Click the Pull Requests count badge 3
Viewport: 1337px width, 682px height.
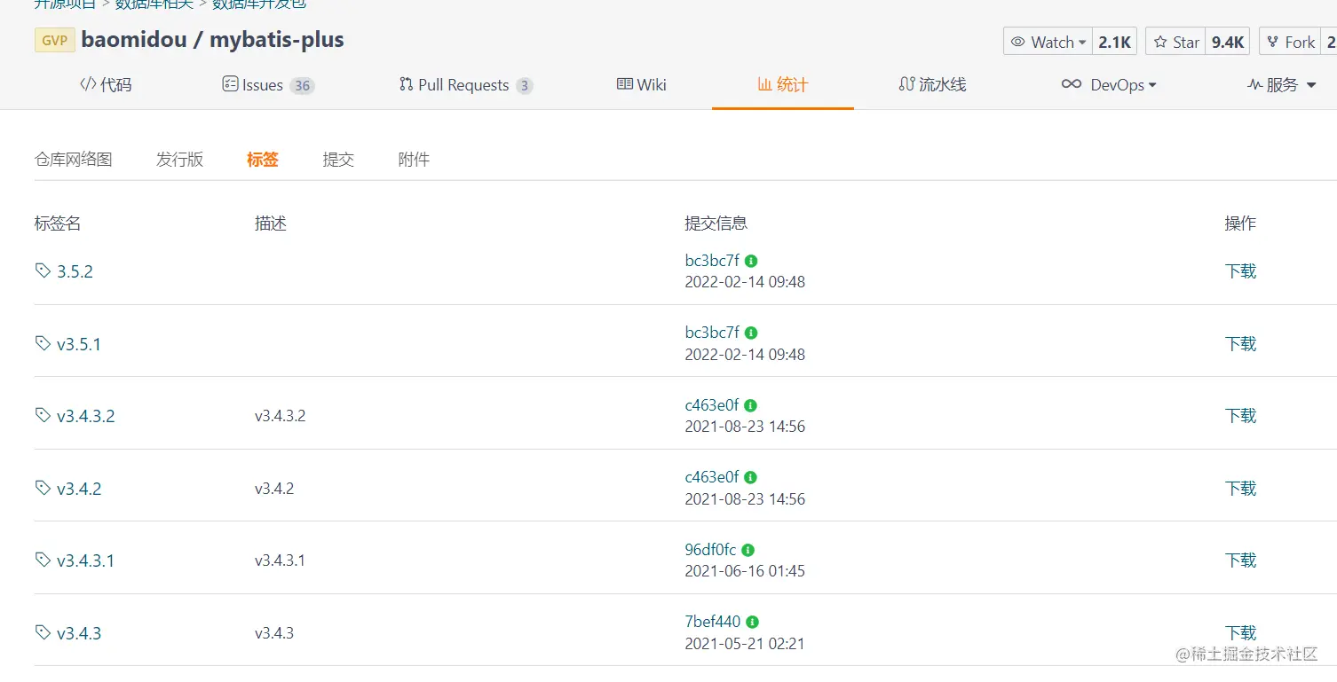pos(525,86)
